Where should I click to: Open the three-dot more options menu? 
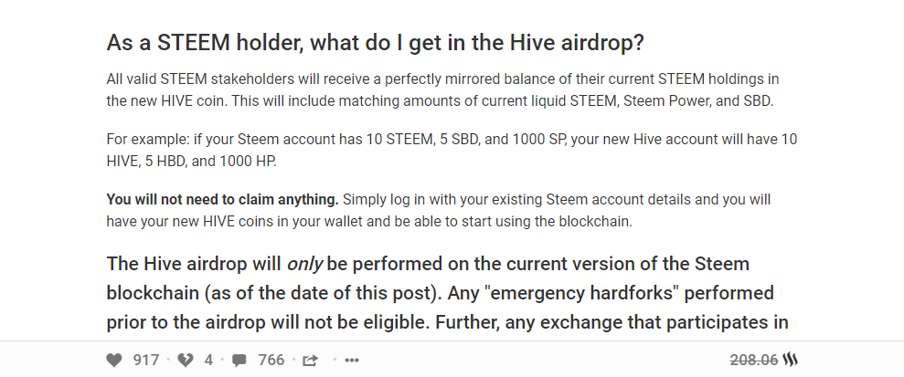pyautogui.click(x=352, y=360)
